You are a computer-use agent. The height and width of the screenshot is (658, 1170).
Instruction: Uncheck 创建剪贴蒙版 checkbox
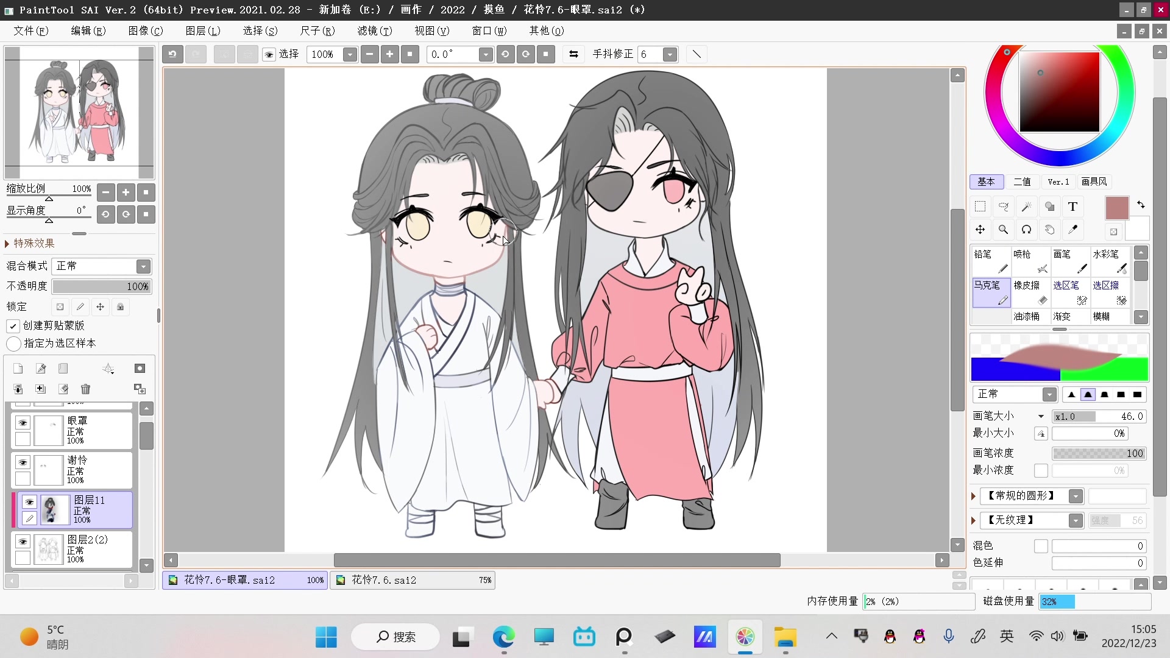point(13,326)
